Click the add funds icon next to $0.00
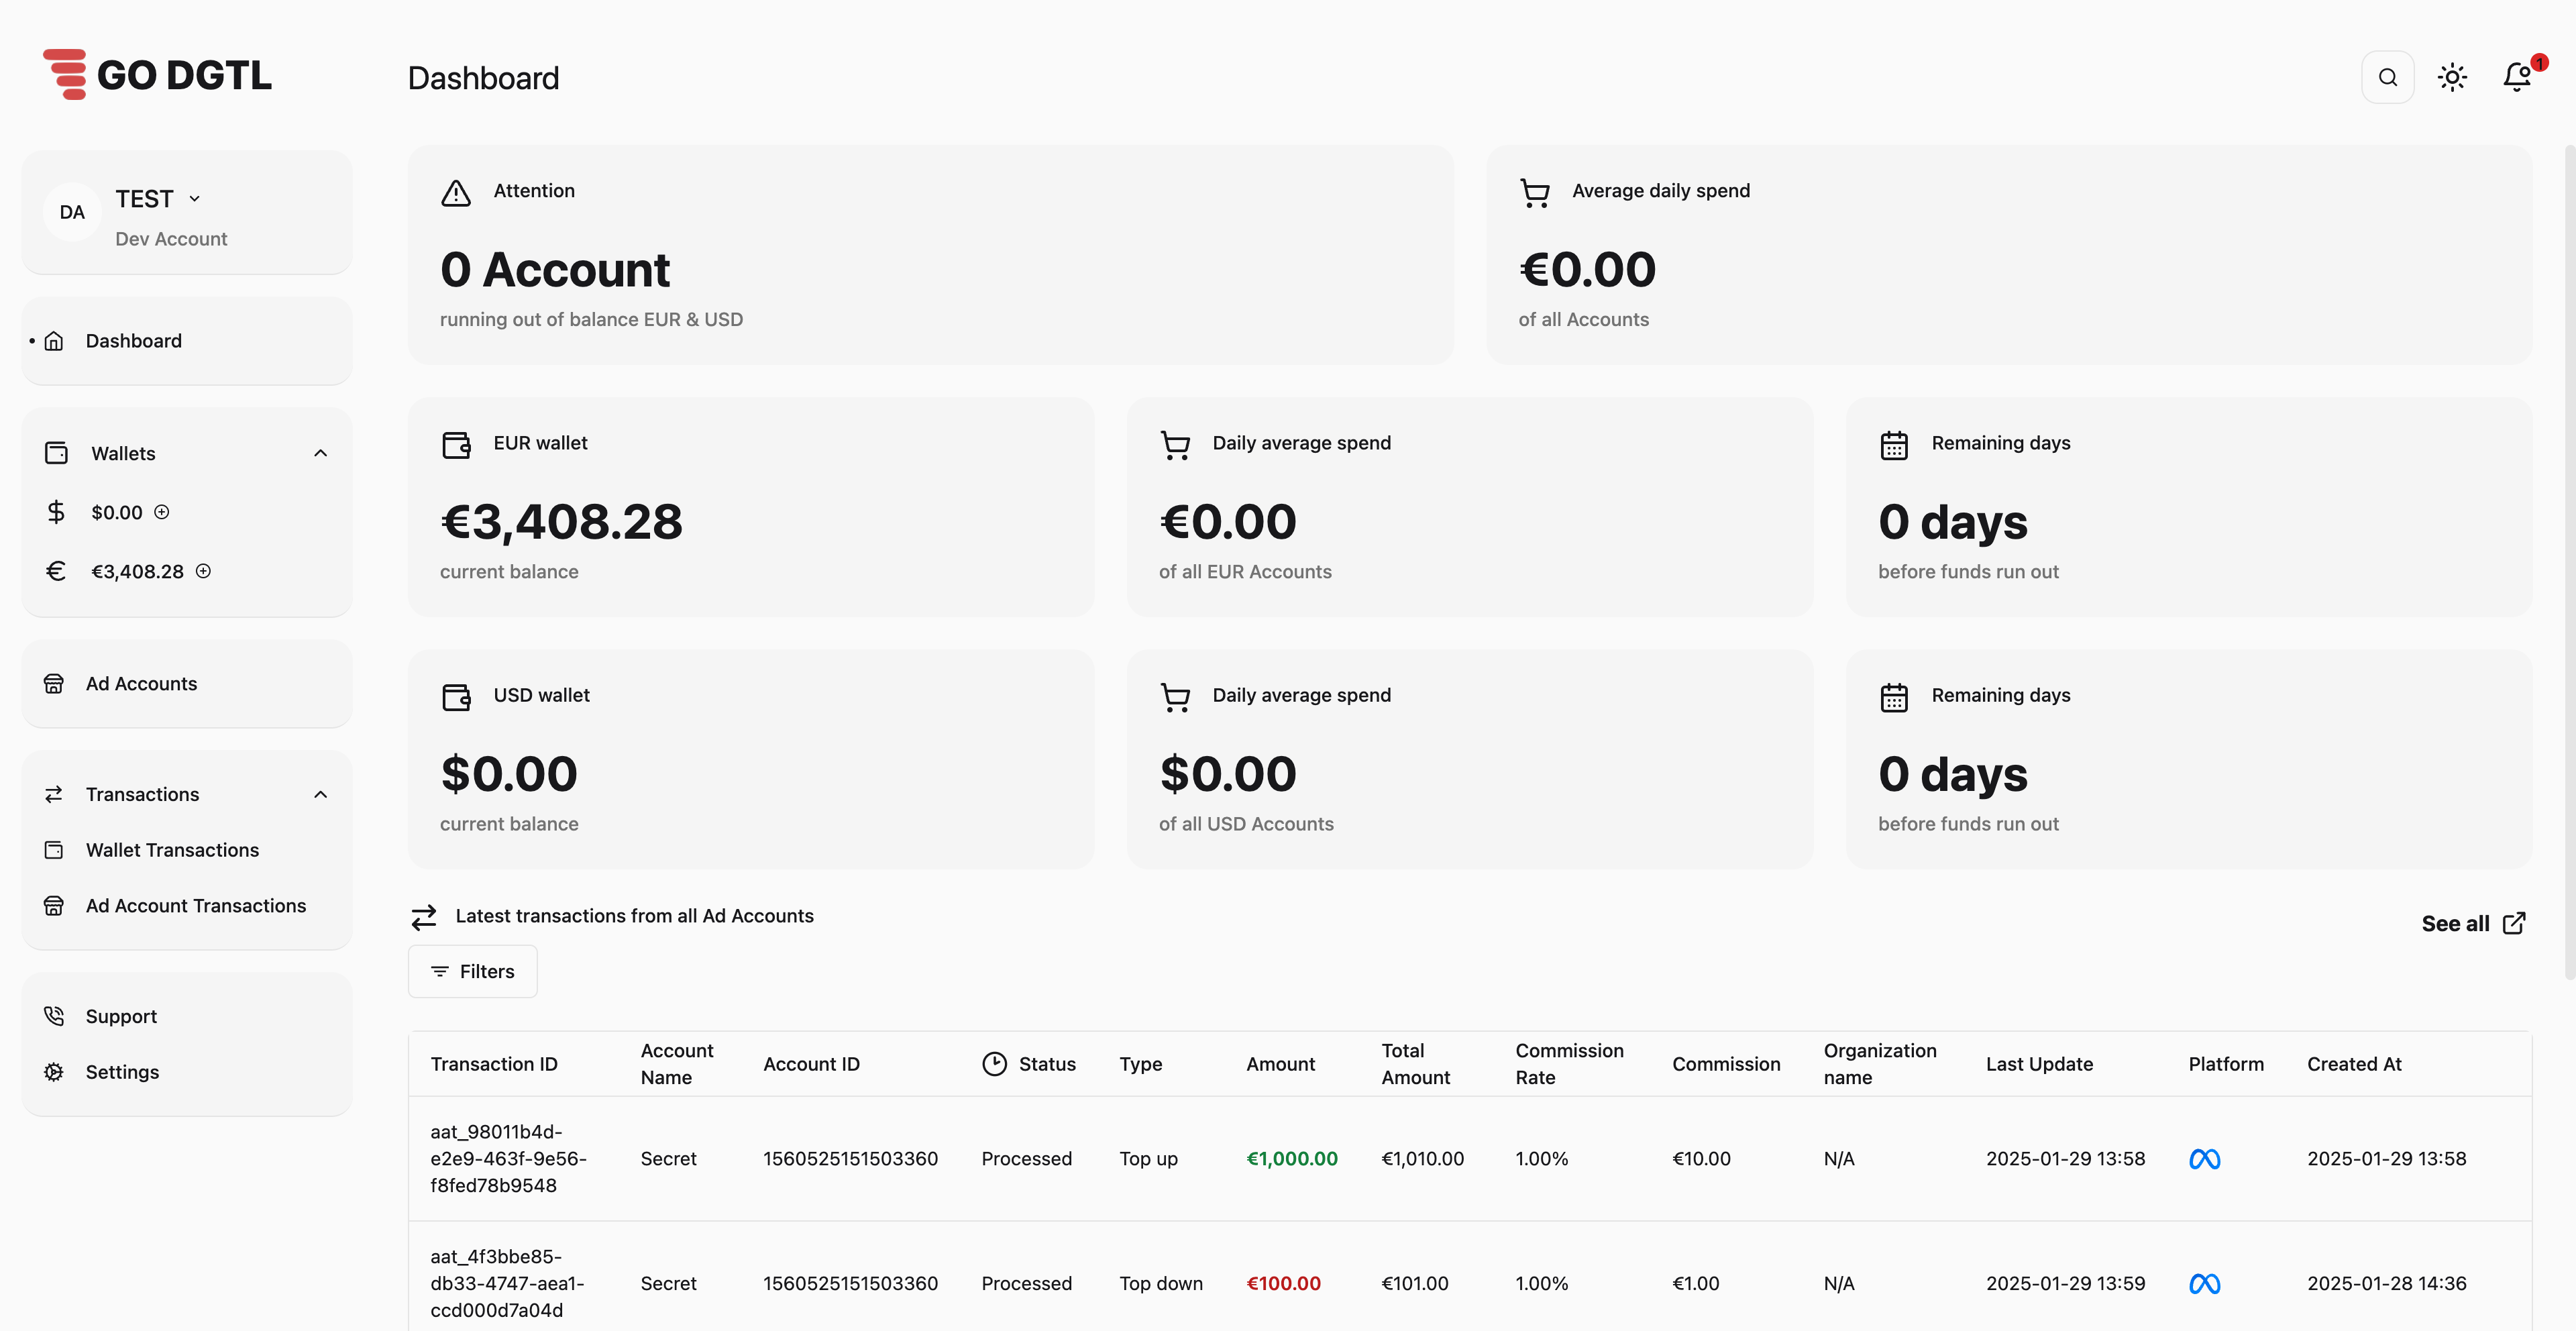 [x=162, y=512]
